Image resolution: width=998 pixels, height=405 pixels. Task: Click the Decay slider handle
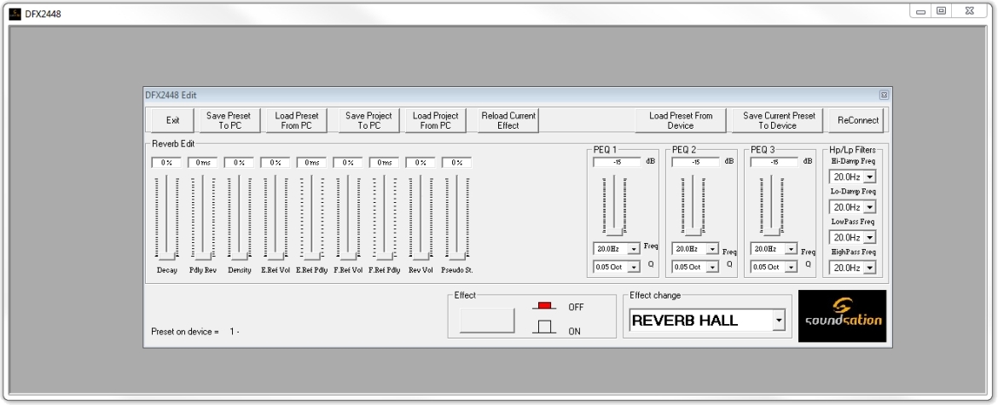(166, 254)
